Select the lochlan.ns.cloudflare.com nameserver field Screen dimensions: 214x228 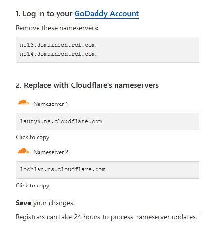pyautogui.click(x=107, y=170)
